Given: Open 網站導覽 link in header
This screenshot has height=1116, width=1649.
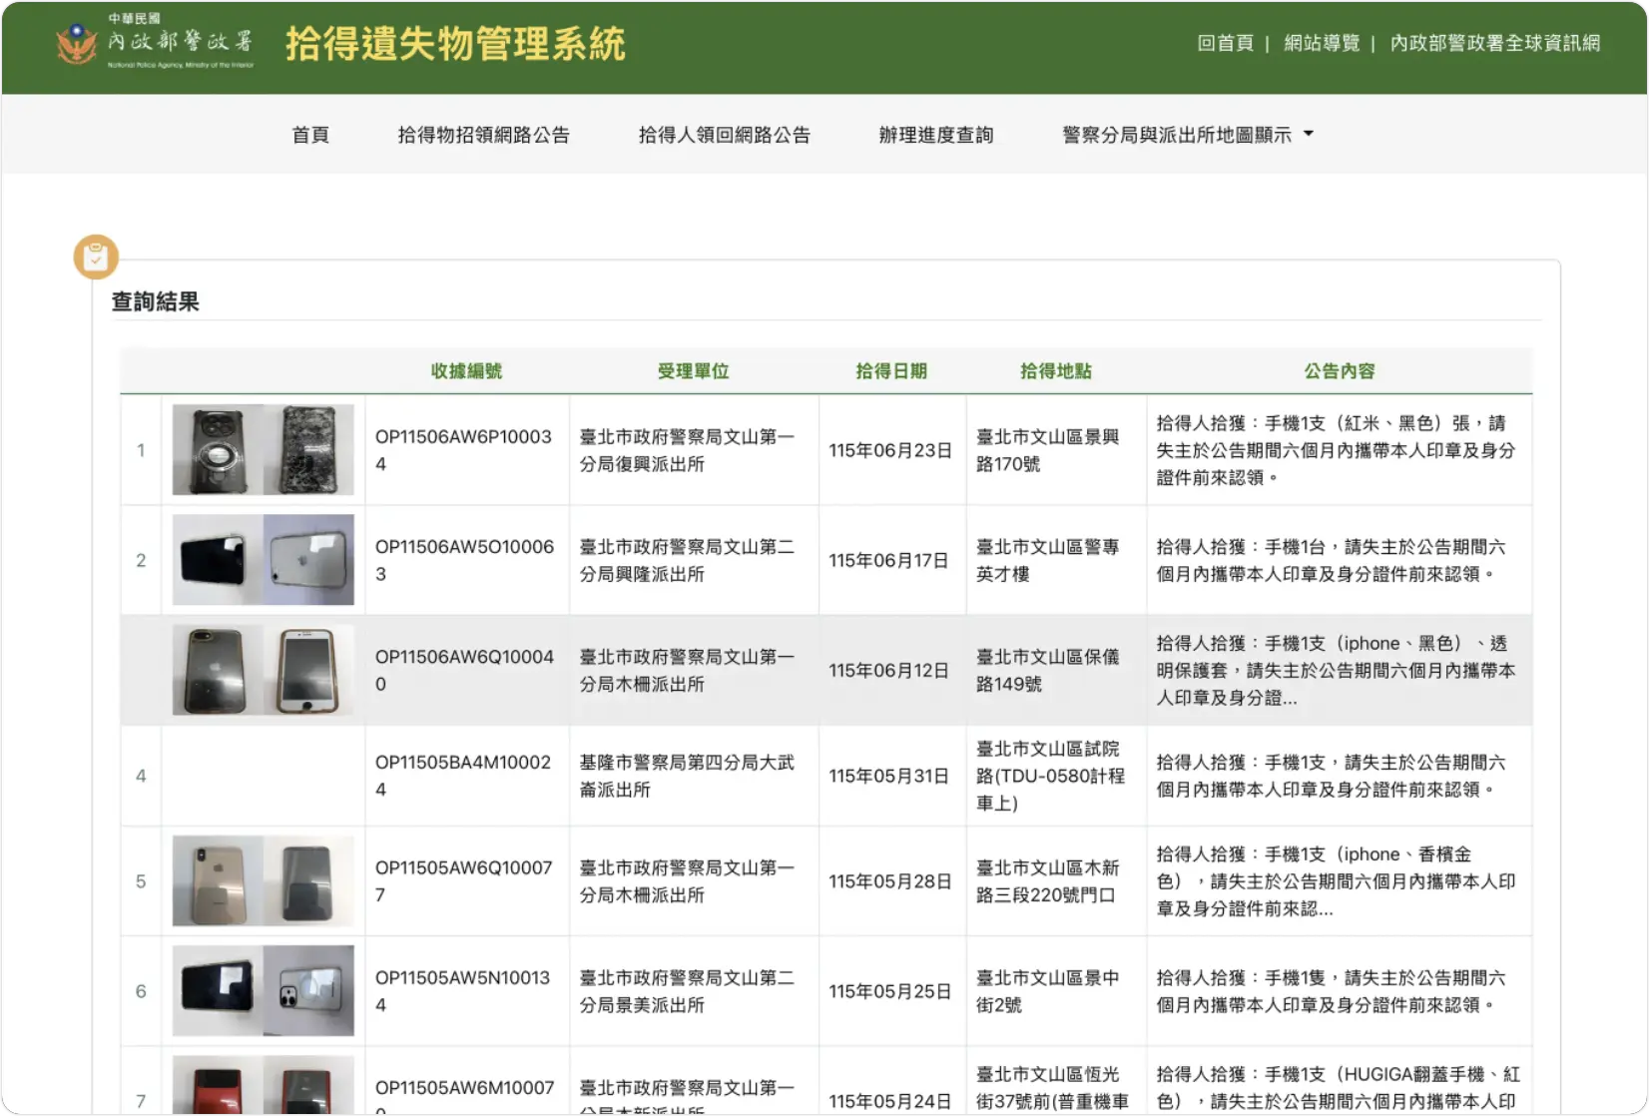Looking at the screenshot, I should [1322, 43].
